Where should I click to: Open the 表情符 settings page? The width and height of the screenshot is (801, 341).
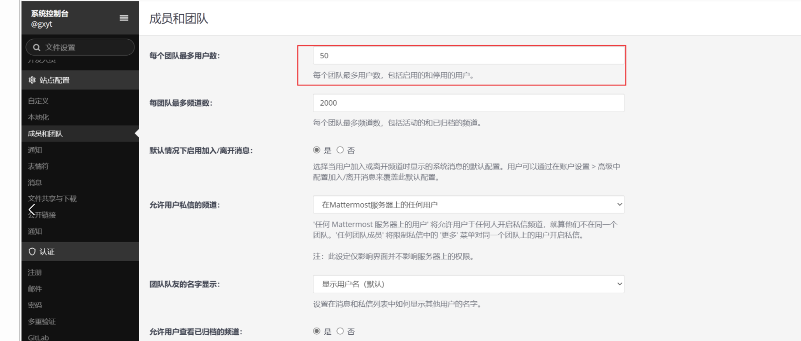(38, 166)
